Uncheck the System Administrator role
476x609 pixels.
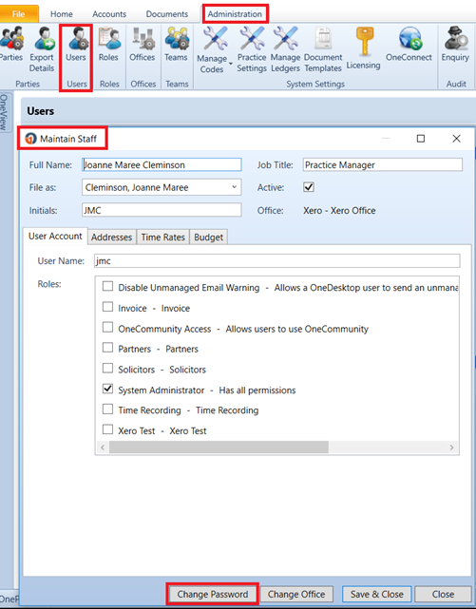point(107,390)
